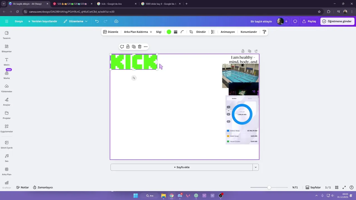Click Düzenle image edit button
Image resolution: width=356 pixels, height=200 pixels.
tap(111, 32)
